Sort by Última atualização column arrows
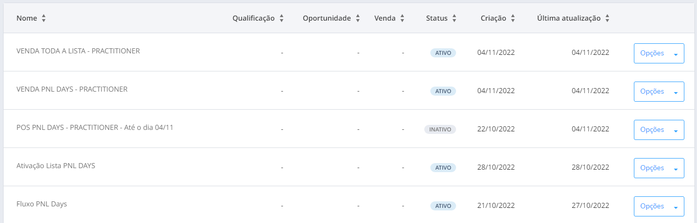 click(x=607, y=18)
